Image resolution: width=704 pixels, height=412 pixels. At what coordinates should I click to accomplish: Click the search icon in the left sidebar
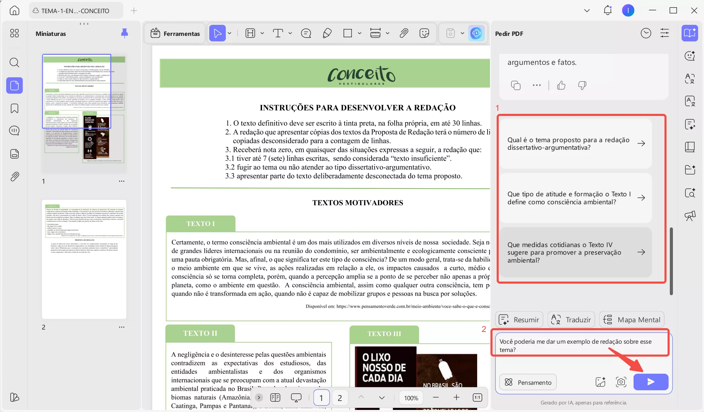[14, 62]
